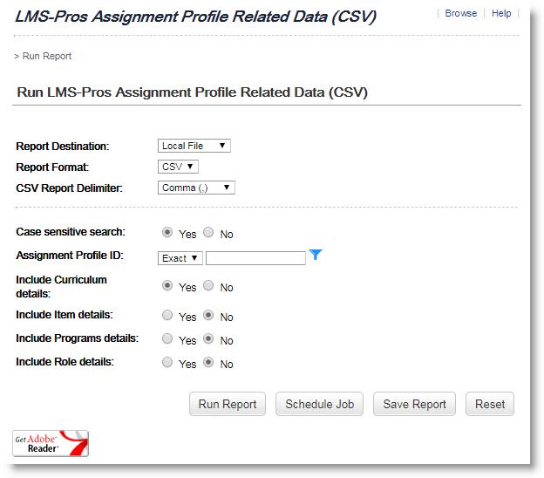The image size is (544, 478).
Task: Click the Save Report button
Action: [x=415, y=404]
